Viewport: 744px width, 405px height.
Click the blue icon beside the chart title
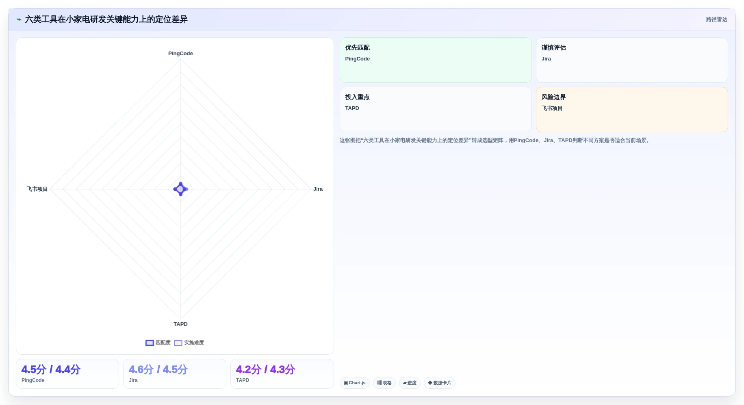pos(19,19)
